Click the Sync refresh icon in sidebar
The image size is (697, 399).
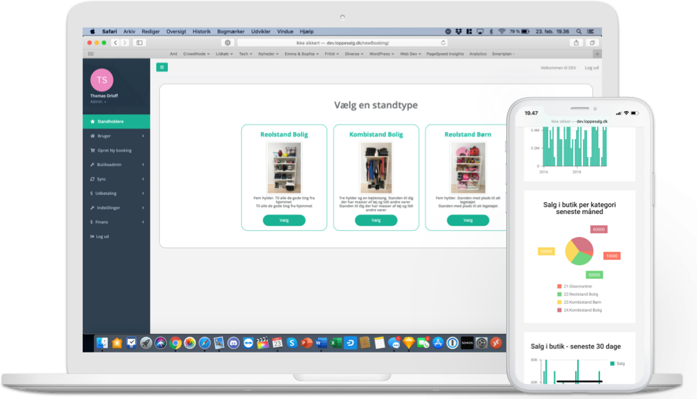(92, 179)
